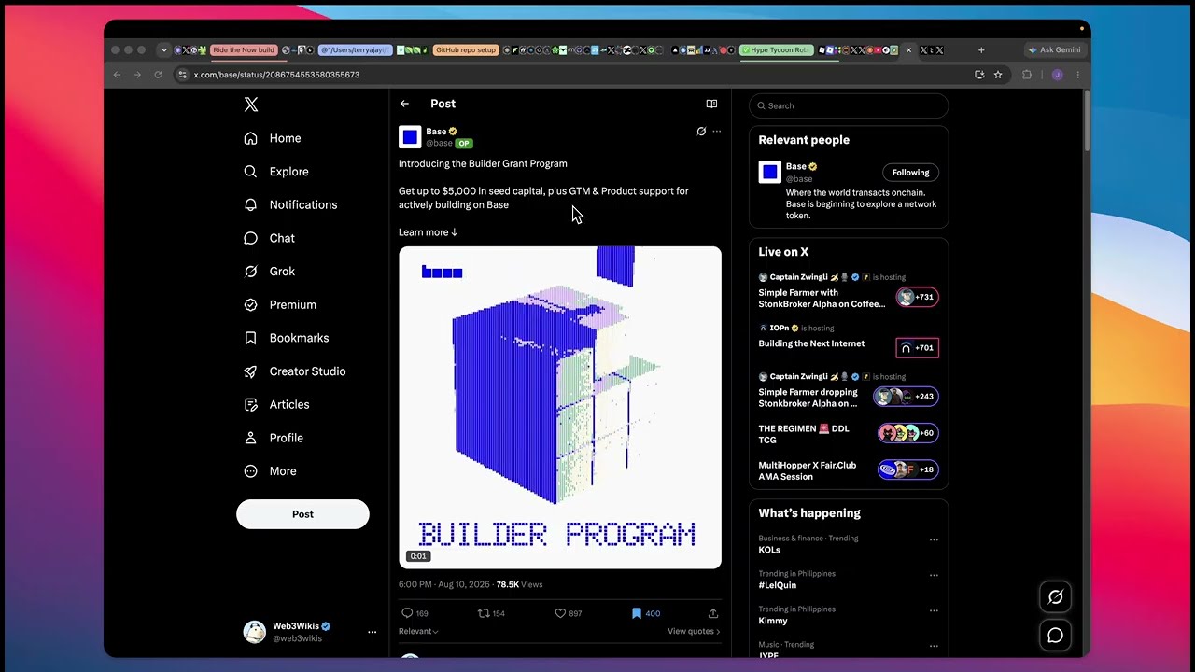Click the white Post button

click(302, 514)
